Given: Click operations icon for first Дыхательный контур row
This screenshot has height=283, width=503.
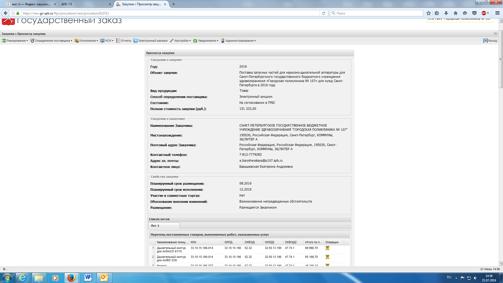Looking at the screenshot, I should click(327, 248).
